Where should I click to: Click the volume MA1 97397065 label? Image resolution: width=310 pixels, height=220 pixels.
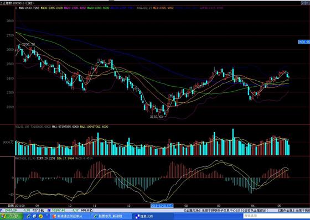pyautogui.click(x=65, y=127)
